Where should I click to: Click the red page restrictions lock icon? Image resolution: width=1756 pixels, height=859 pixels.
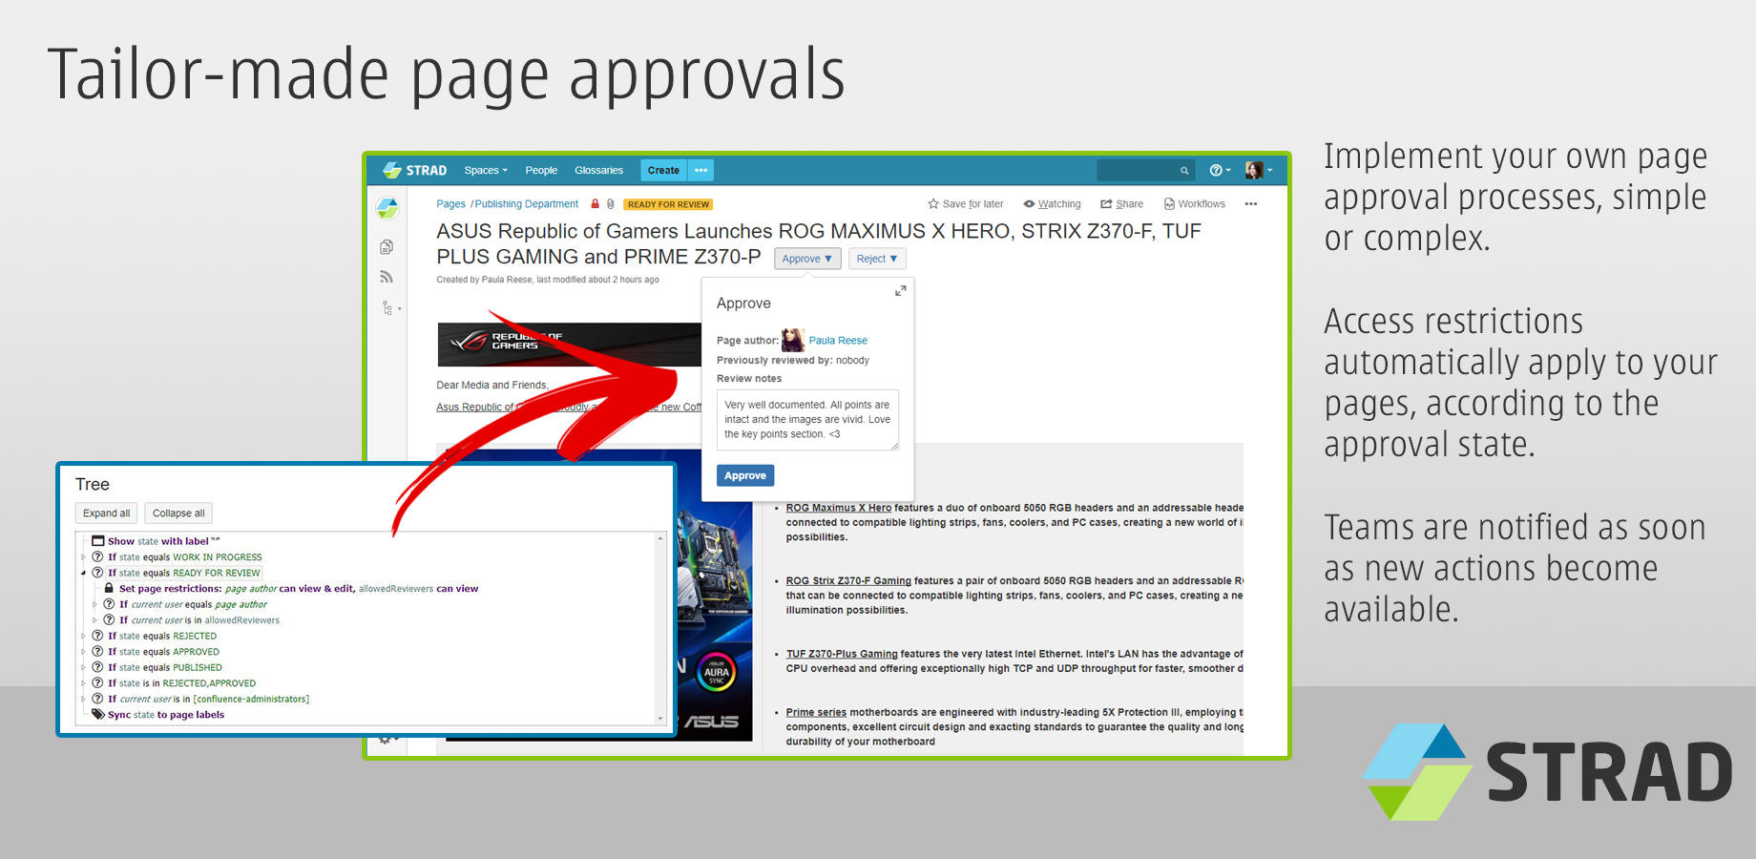(596, 203)
